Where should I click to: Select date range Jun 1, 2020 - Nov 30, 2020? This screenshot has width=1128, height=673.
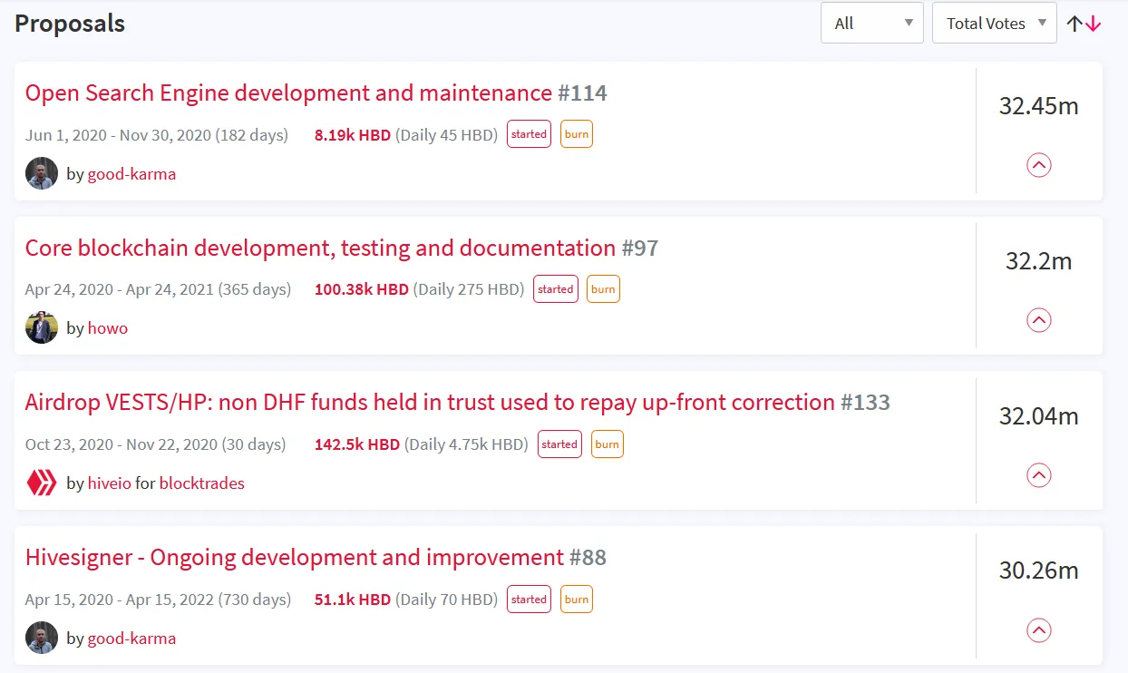tap(118, 135)
